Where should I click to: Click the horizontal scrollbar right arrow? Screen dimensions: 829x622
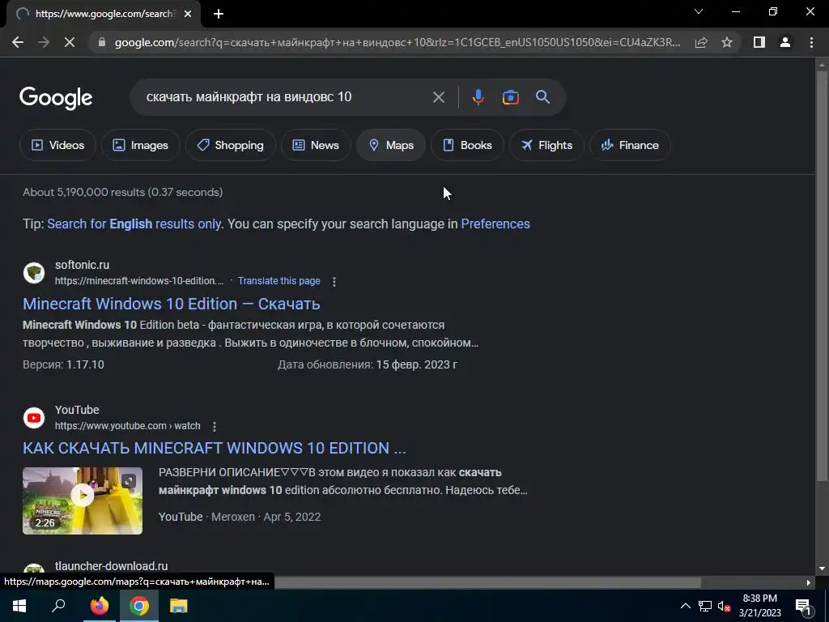point(809,582)
